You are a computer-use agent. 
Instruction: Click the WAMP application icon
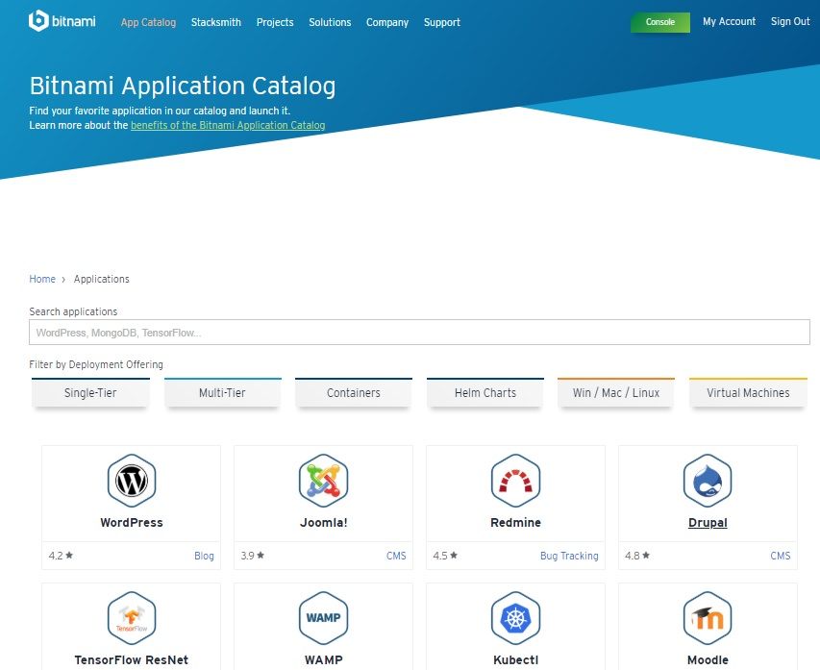tap(323, 617)
